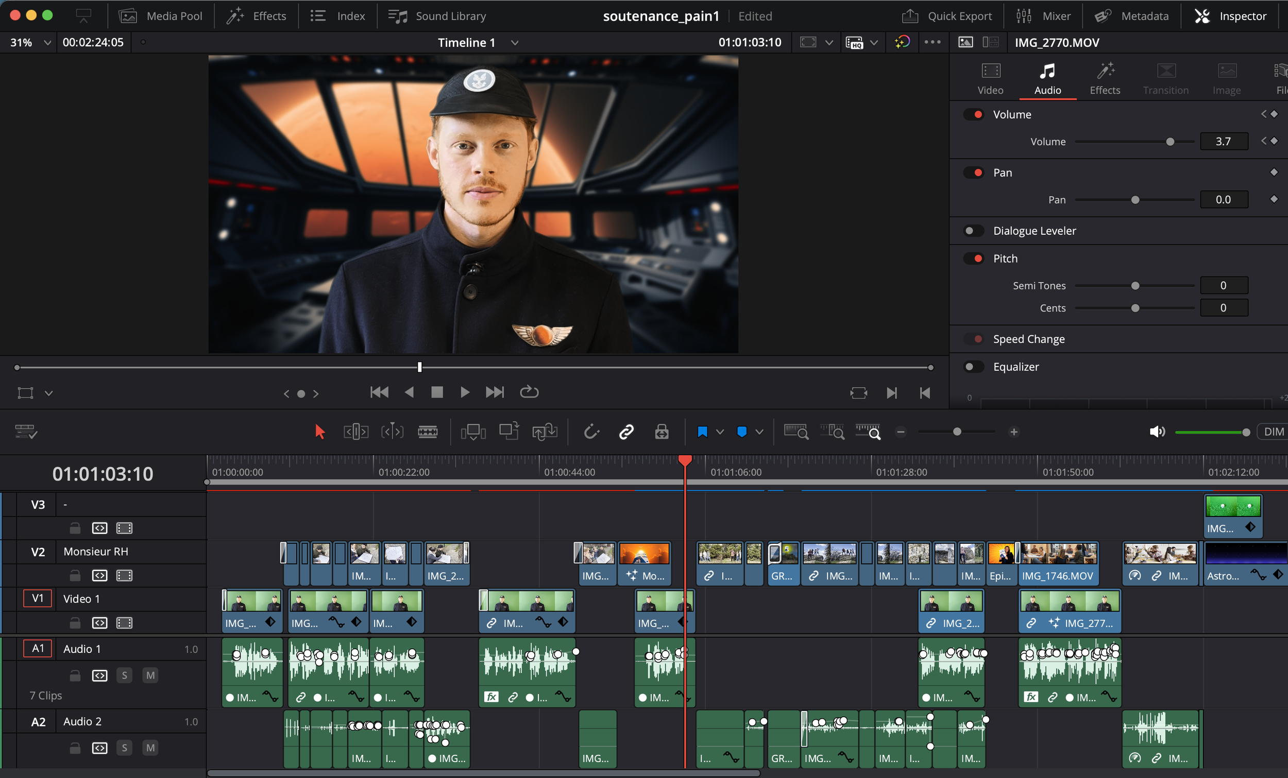
Task: Open the marker color dropdown arrow
Action: (759, 432)
